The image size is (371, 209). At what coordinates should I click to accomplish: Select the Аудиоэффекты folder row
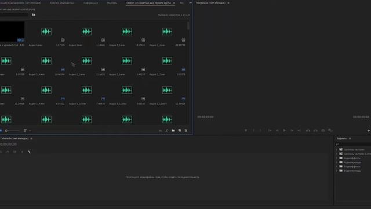353,158
